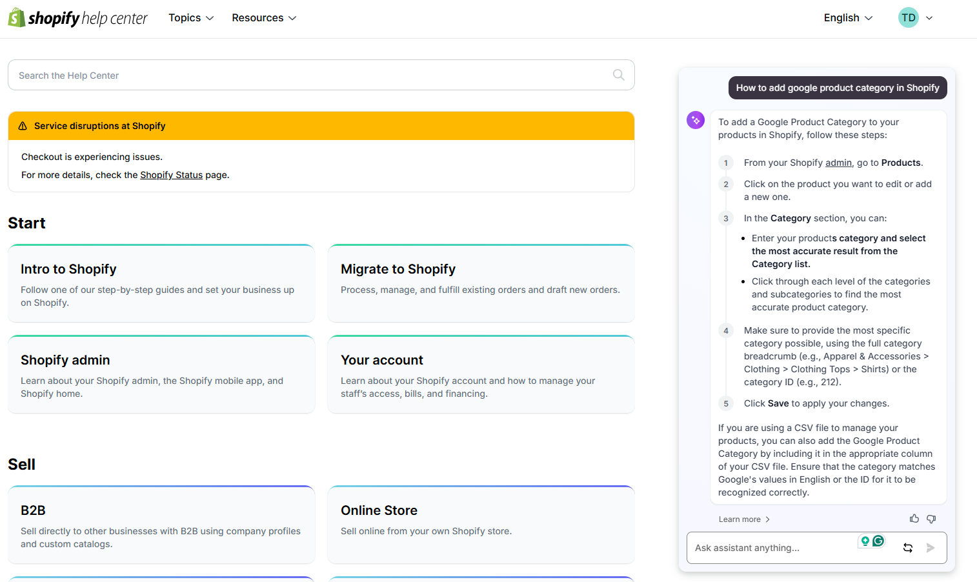This screenshot has height=582, width=977.
Task: Open the Shopify admin card
Action: coord(161,374)
